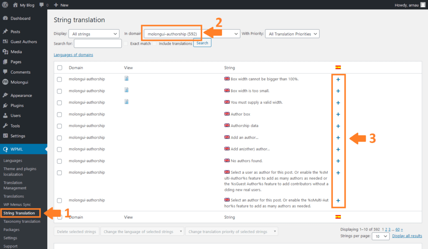Image resolution: width=428 pixels, height=249 pixels.
Task: Add translation for 'Authorship data' string
Action: (338, 126)
